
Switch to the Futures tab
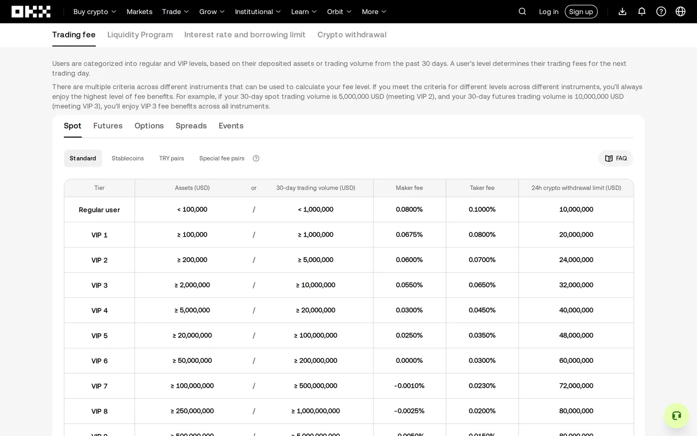(x=108, y=126)
